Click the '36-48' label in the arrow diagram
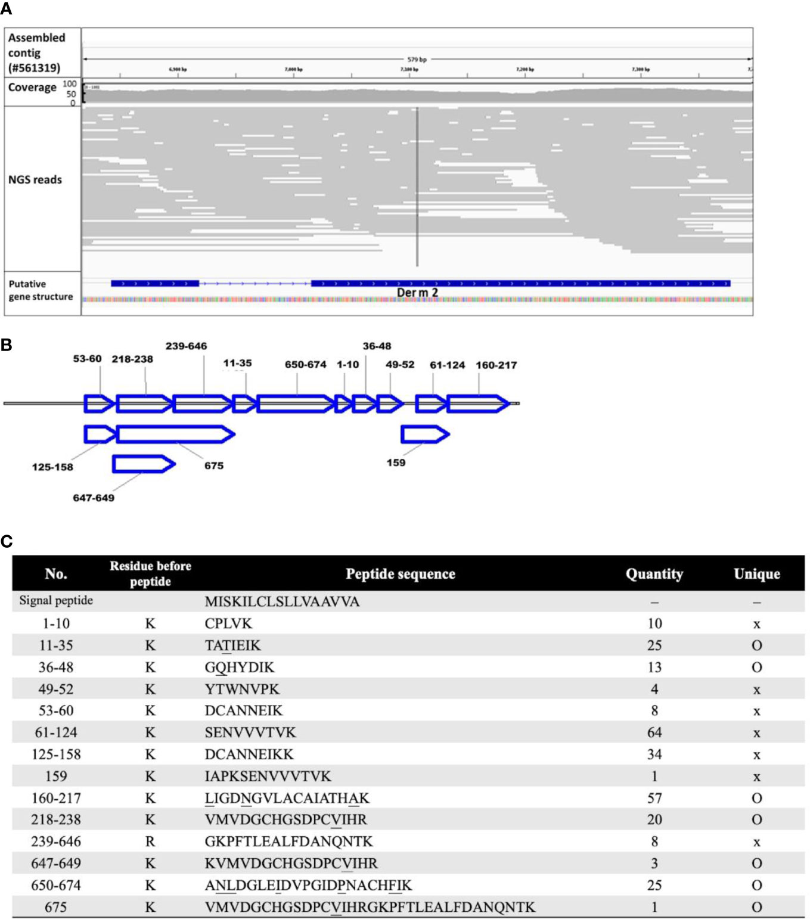The width and height of the screenshot is (810, 919). click(377, 346)
